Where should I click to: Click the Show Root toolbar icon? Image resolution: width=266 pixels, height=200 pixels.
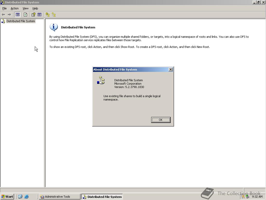point(54,15)
